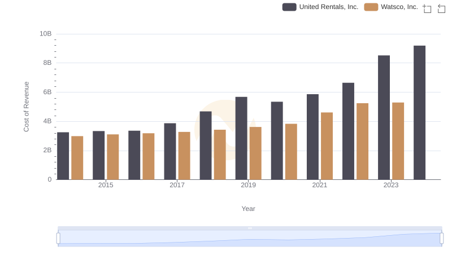Click the '4B' y-axis label

[x=47, y=121]
